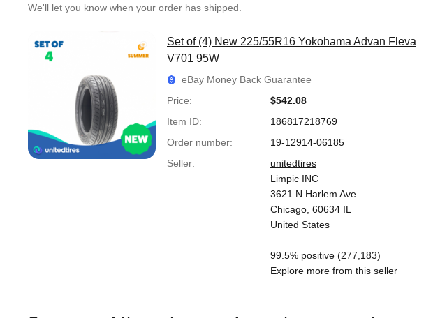Image resolution: width=447 pixels, height=318 pixels.
Task: Click the order shipped notification message
Action: 134,8
